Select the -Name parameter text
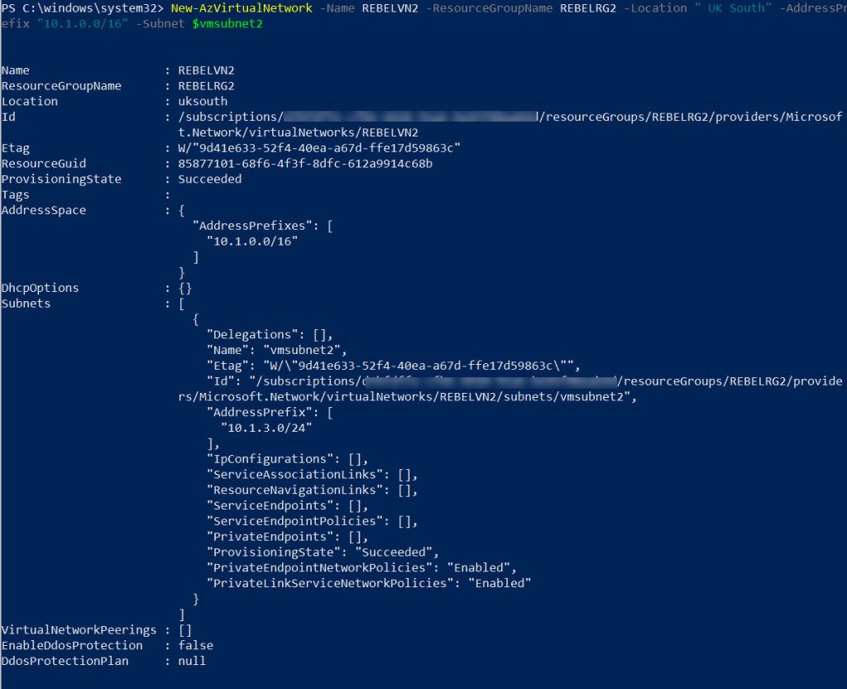This screenshot has height=689, width=847. (x=337, y=7)
